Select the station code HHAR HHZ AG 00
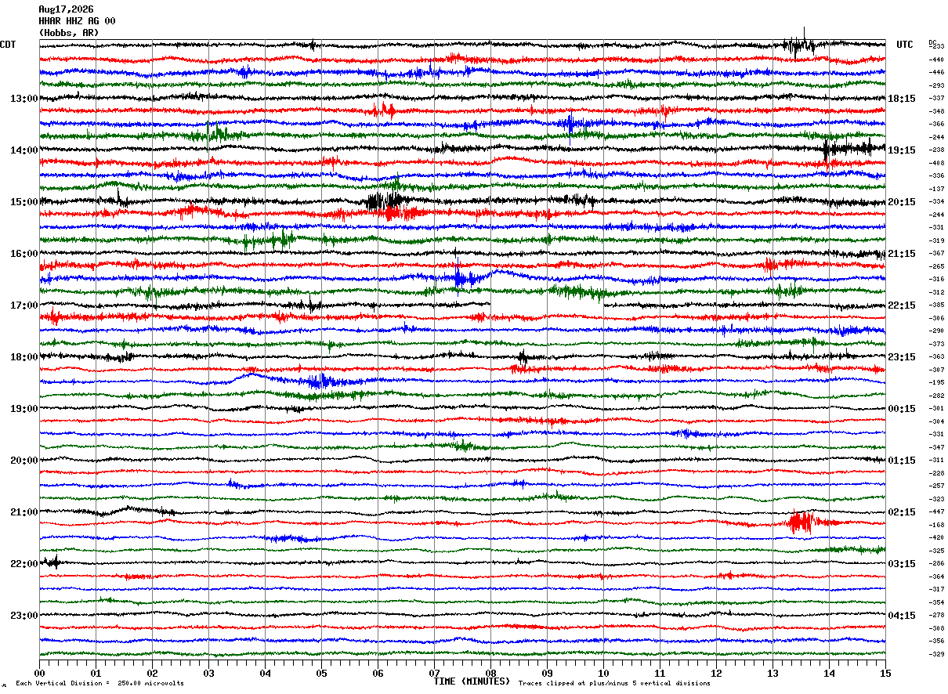This screenshot has width=948, height=694. [77, 21]
